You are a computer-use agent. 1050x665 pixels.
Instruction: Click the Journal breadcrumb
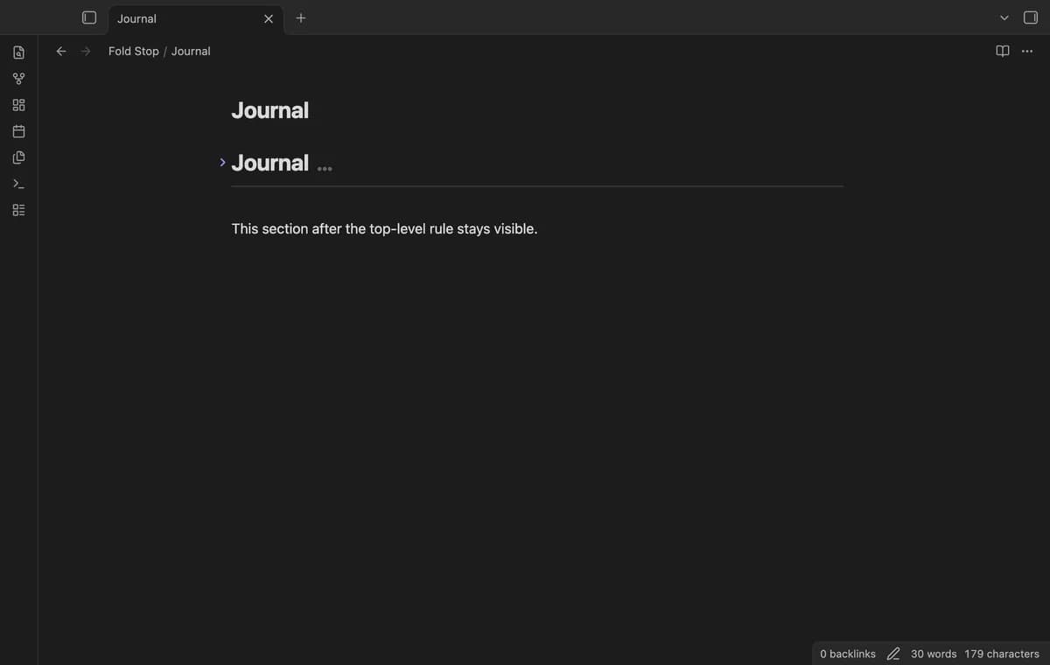pyautogui.click(x=191, y=51)
